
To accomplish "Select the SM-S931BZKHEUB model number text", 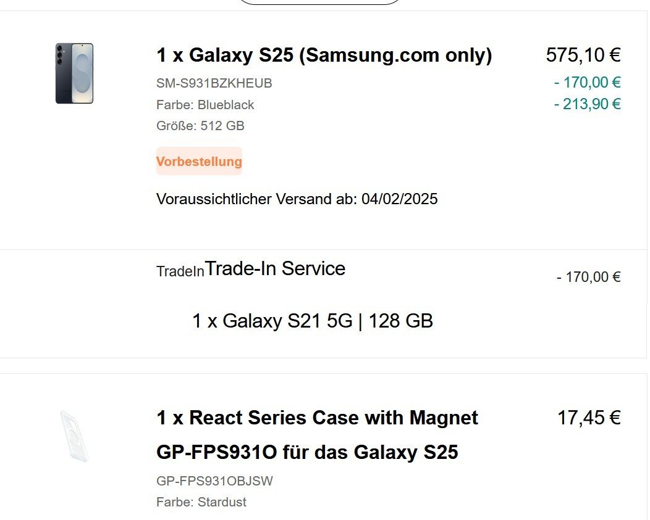I will pyautogui.click(x=214, y=83).
